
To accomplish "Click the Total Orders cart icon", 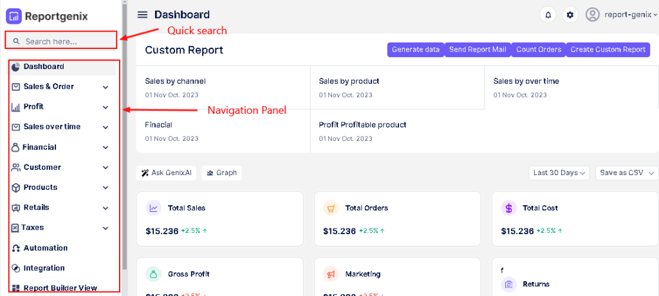I will [x=331, y=208].
